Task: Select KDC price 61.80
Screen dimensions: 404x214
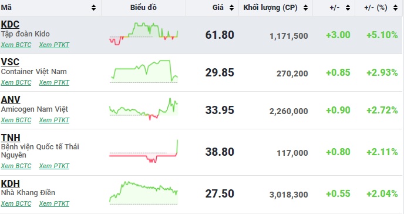Action: 220,35
